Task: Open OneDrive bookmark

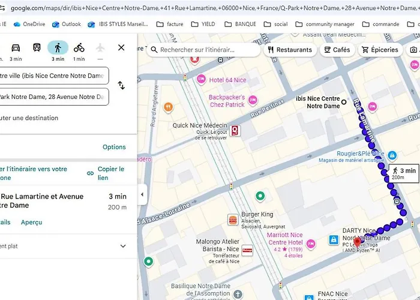Action: click(29, 24)
